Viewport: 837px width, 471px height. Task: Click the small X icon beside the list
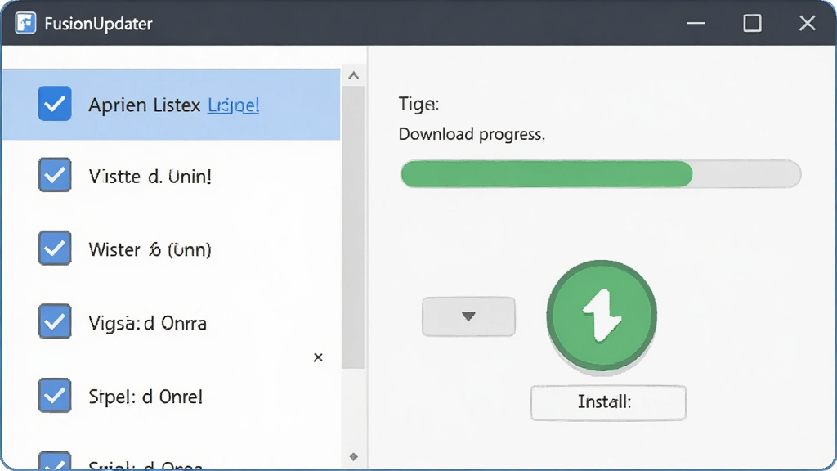click(x=318, y=357)
